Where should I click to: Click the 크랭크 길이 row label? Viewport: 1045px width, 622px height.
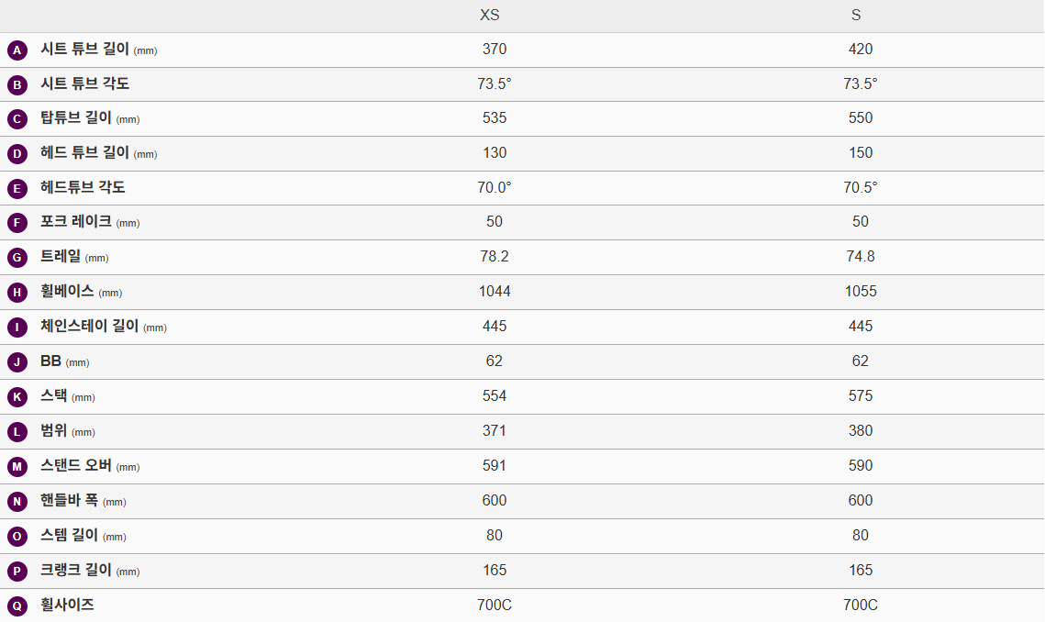tap(76, 571)
